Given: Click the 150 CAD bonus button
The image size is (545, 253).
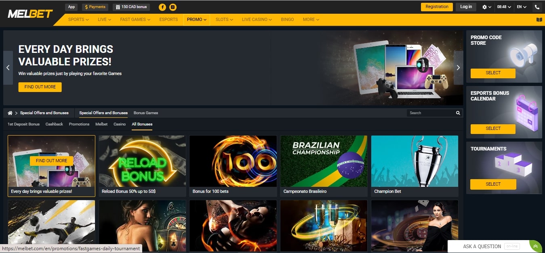Looking at the screenshot, I should [131, 7].
